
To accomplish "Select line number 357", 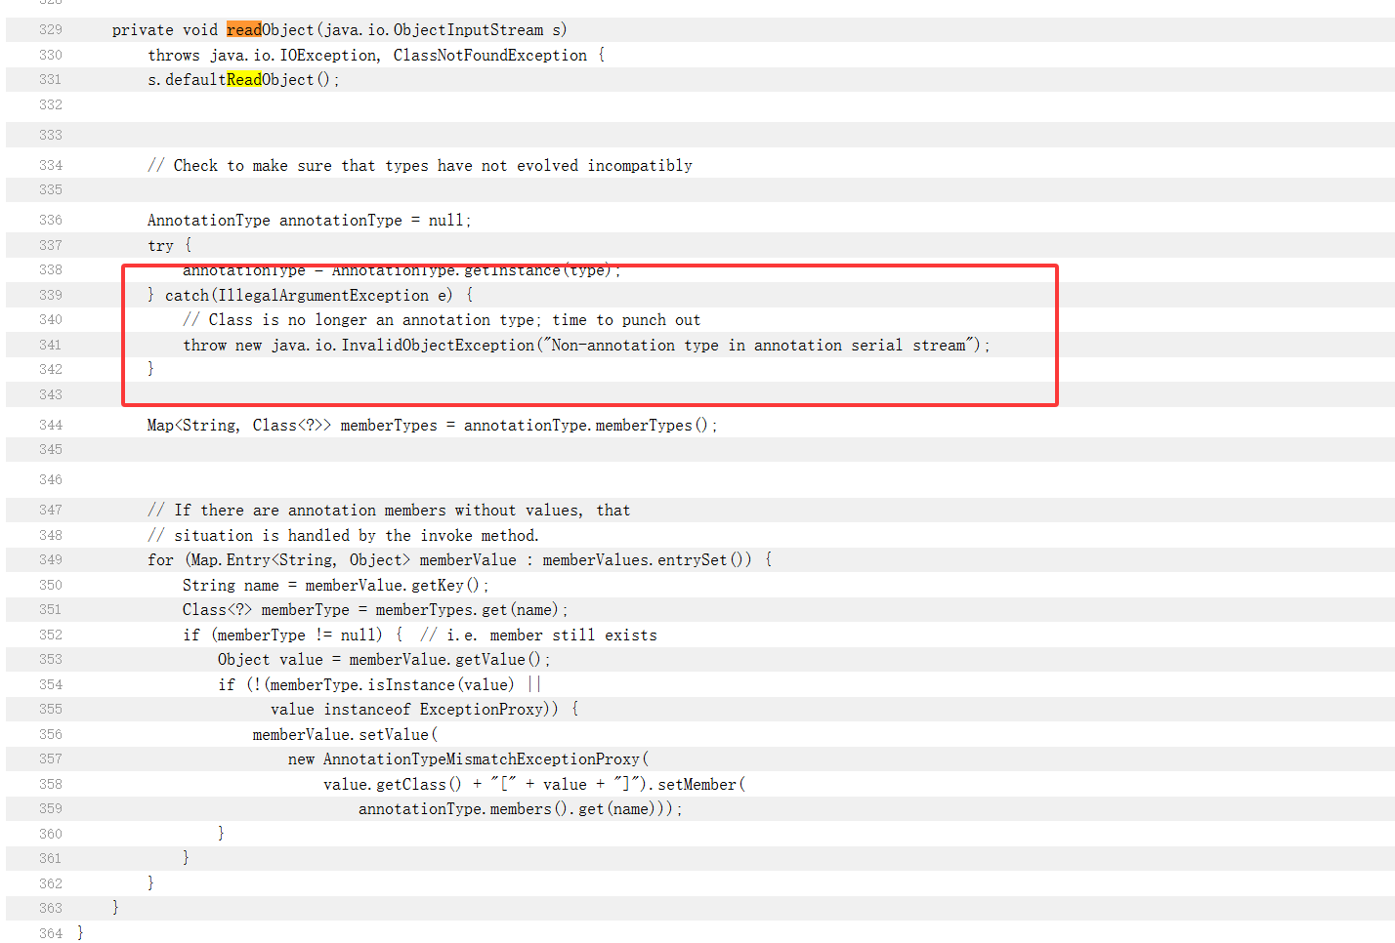I will coord(51,759).
